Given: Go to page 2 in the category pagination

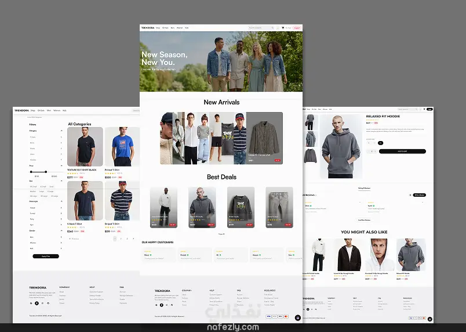Looking at the screenshot, I should click(x=121, y=239).
